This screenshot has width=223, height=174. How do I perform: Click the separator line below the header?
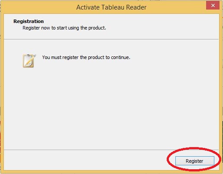pos(111,39)
